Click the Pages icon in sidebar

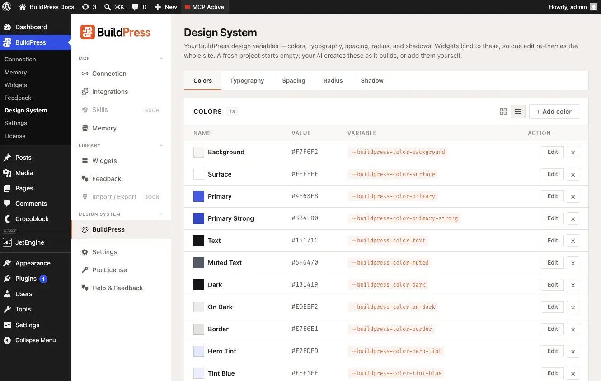[7, 188]
